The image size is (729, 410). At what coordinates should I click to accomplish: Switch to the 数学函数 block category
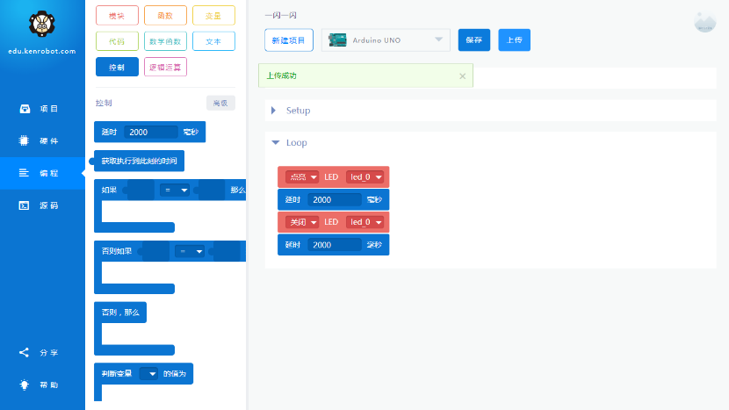[165, 41]
